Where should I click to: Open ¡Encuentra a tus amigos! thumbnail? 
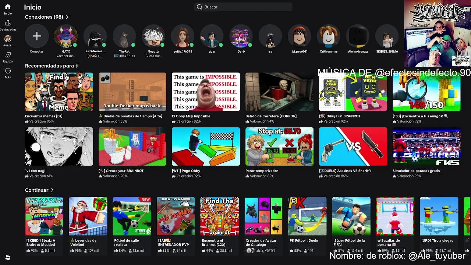click(426, 92)
